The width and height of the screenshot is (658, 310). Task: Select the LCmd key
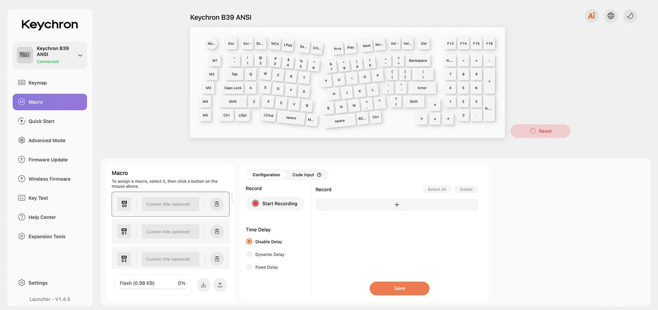pyautogui.click(x=268, y=115)
